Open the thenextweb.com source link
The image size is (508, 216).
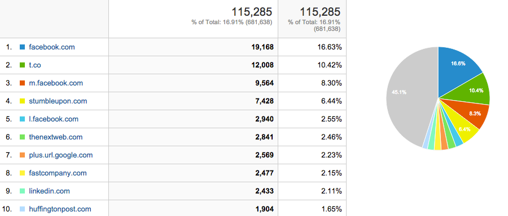(x=56, y=137)
